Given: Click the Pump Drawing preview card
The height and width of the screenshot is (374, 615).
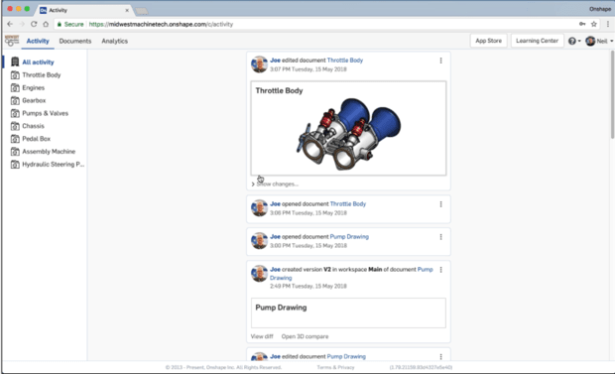Looking at the screenshot, I should pyautogui.click(x=348, y=312).
